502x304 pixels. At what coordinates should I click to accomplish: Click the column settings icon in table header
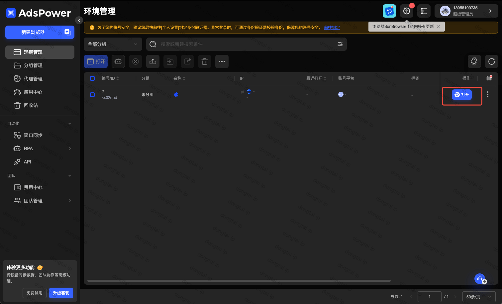pos(489,78)
